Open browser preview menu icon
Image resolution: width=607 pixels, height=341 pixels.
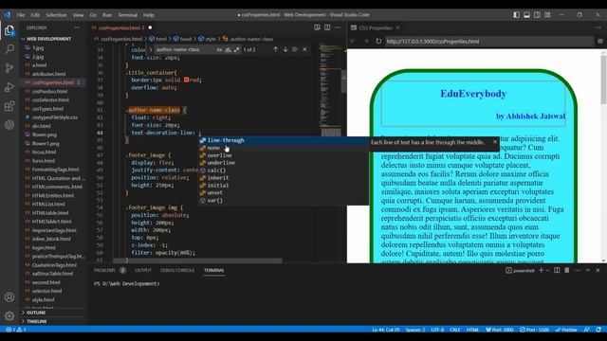coord(600,41)
